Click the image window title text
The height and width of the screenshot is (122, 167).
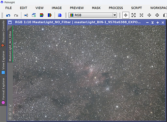(78, 22)
